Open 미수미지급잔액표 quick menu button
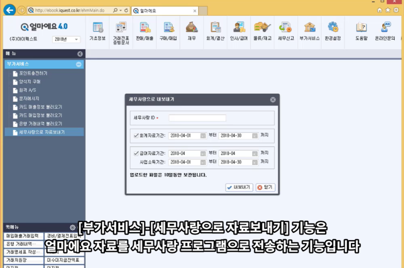The image size is (404, 268). click(x=64, y=260)
